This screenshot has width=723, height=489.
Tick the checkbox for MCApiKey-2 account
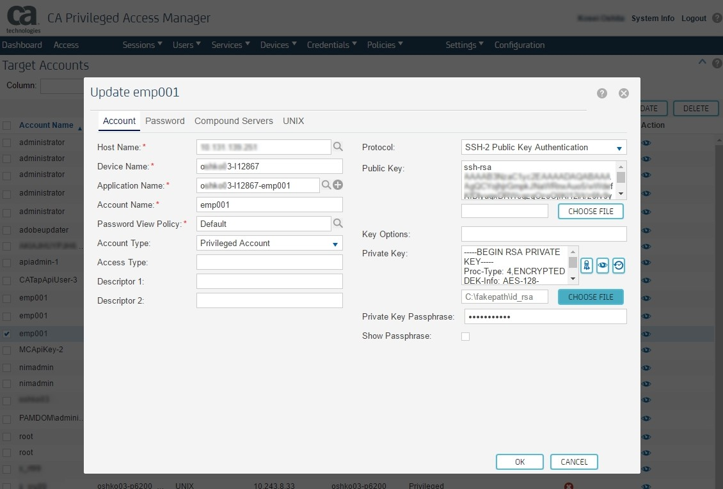[6, 350]
